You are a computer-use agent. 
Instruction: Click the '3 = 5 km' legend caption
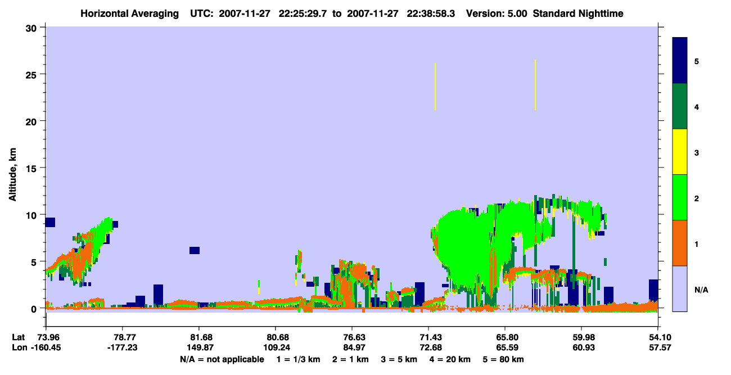coord(400,359)
